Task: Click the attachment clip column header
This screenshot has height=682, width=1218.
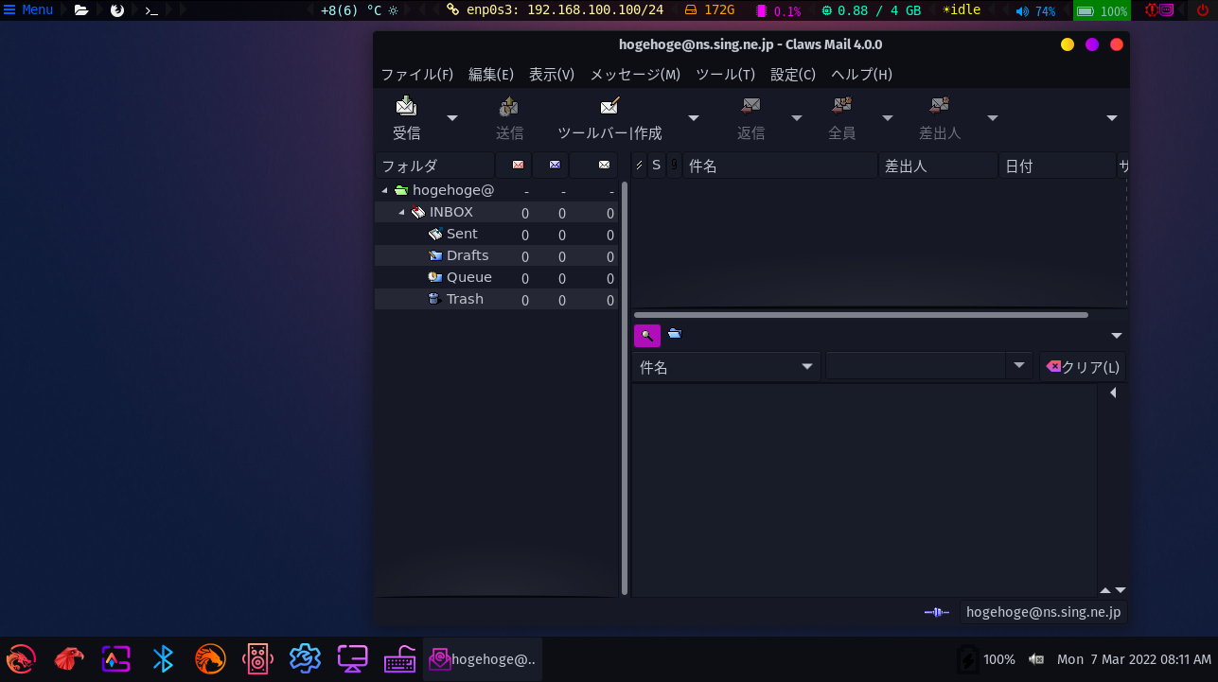Action: pos(674,166)
